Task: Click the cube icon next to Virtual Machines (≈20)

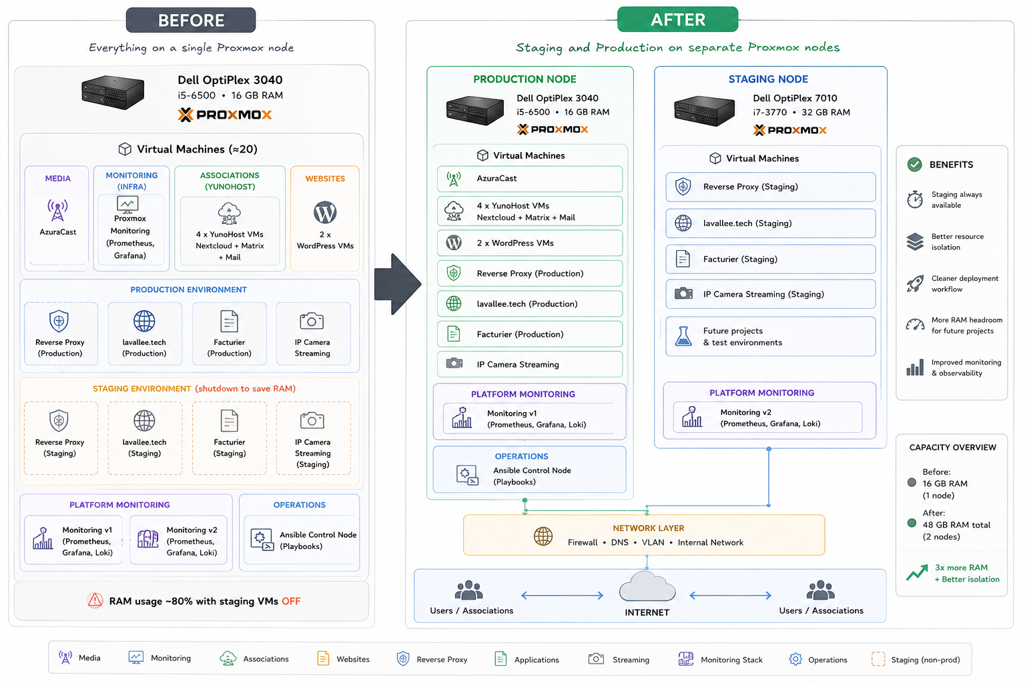Action: tap(125, 149)
